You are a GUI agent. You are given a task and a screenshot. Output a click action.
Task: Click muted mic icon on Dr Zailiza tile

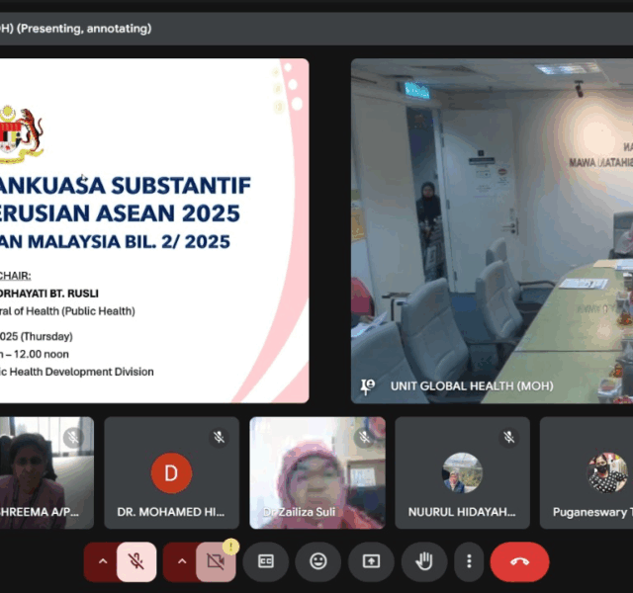coord(364,437)
